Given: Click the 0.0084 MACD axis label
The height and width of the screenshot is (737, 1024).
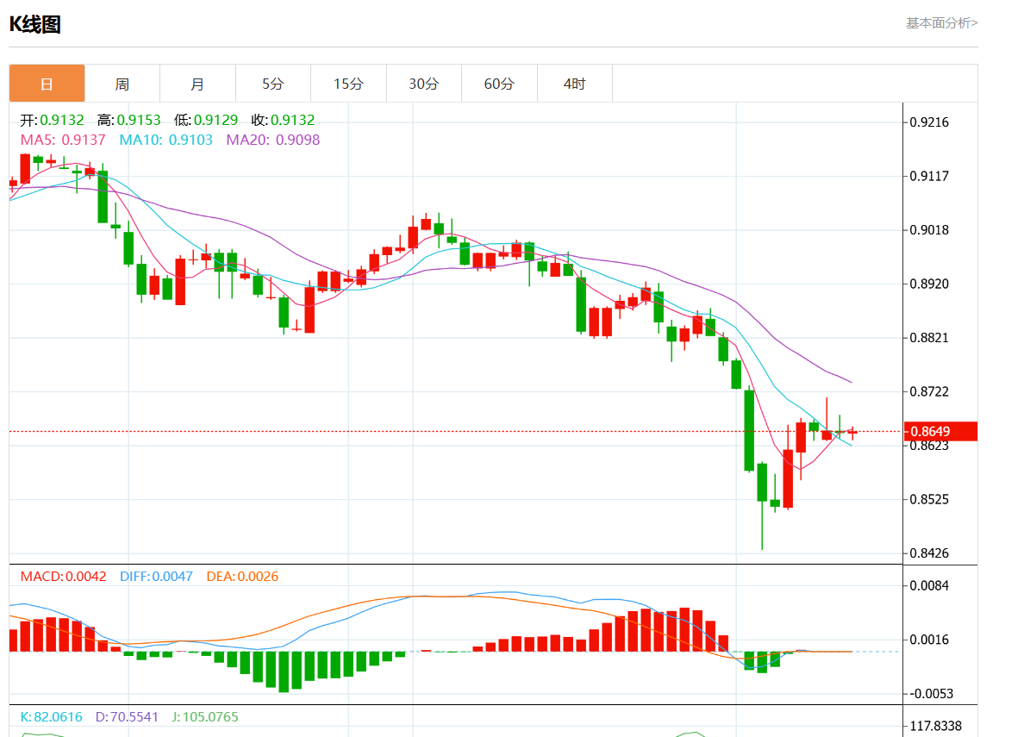Looking at the screenshot, I should pos(929,585).
